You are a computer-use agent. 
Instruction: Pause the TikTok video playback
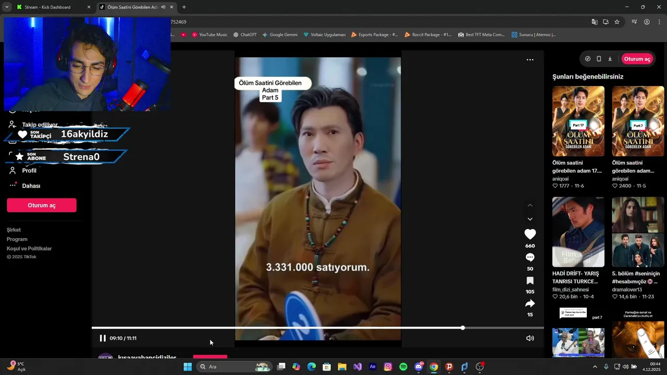pos(103,338)
